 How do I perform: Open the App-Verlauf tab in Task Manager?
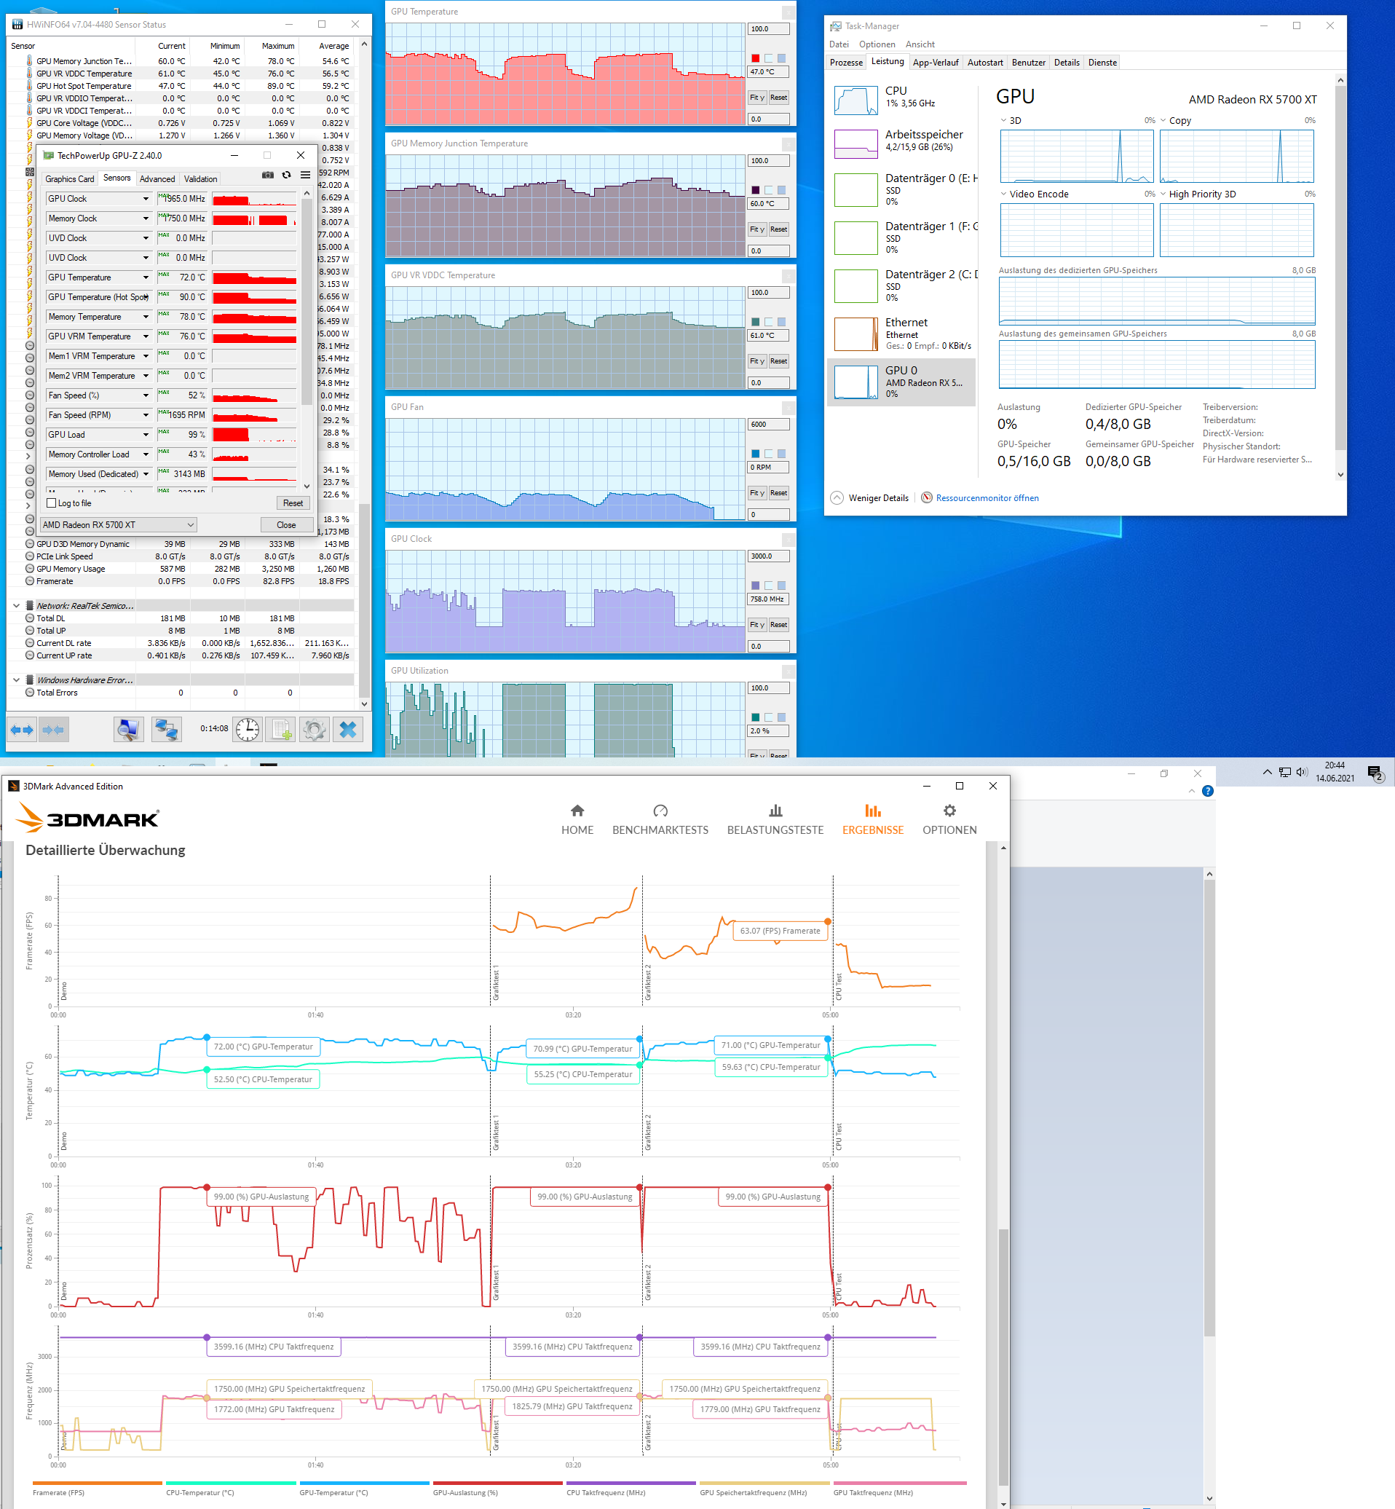(936, 63)
